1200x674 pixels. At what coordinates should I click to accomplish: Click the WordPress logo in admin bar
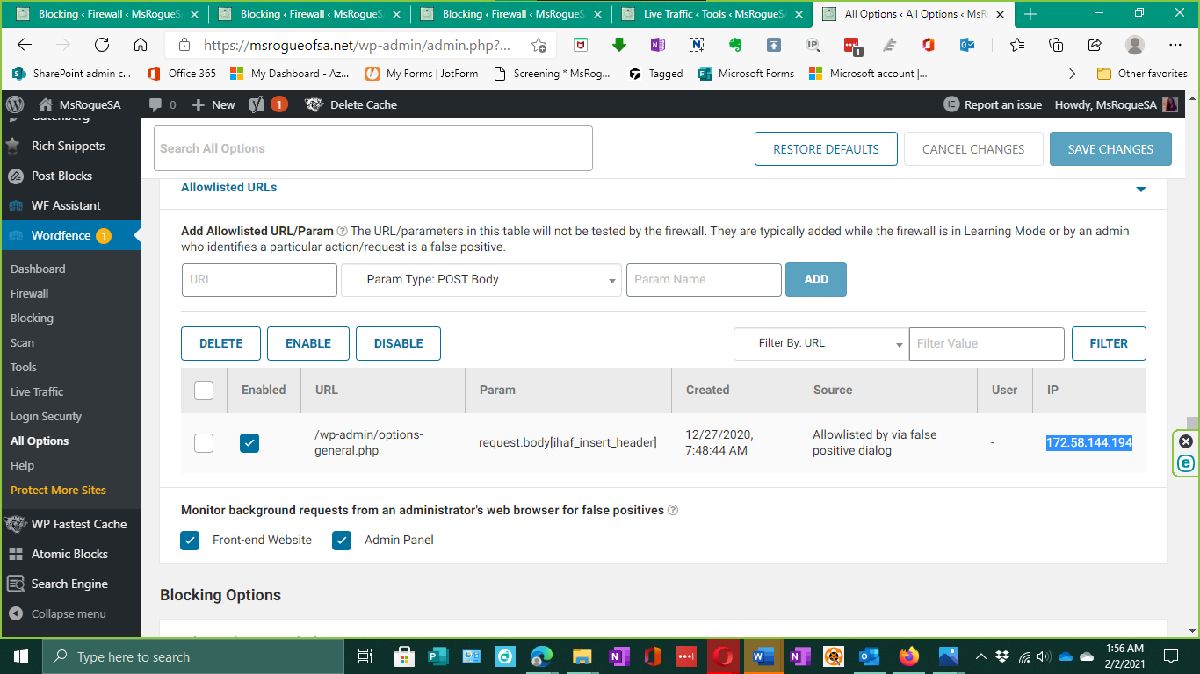coord(15,104)
